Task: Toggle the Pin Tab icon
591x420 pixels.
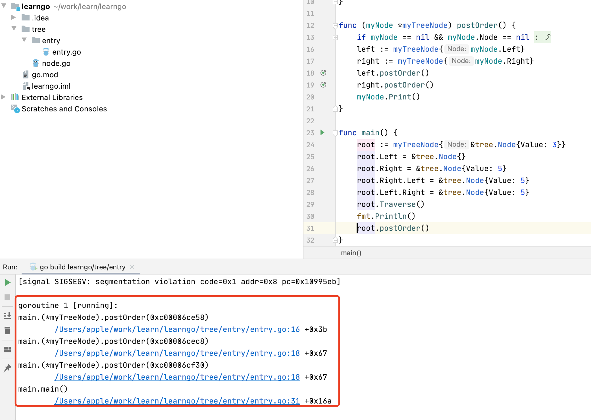Action: 7,368
